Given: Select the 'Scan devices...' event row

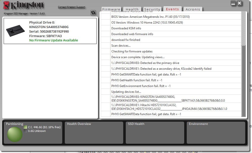Looking at the screenshot, I should tap(171, 45).
